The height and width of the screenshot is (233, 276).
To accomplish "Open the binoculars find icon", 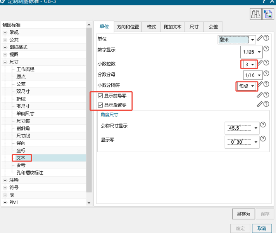I will (x=255, y=14).
